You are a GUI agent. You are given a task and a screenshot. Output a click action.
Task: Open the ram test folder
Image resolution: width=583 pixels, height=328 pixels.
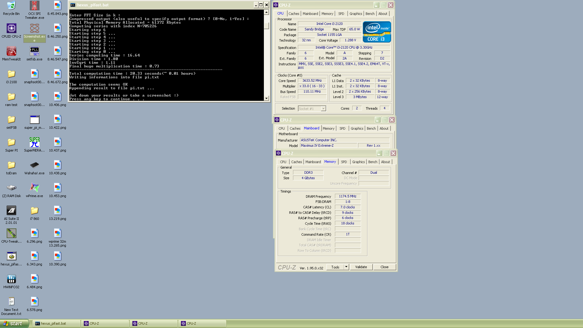11,99
